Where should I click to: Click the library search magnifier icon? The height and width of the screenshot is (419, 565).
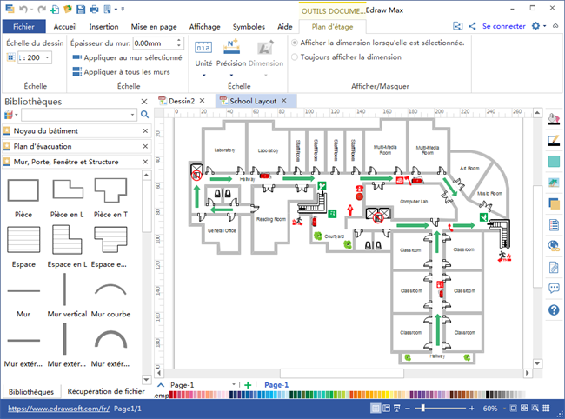[133, 115]
